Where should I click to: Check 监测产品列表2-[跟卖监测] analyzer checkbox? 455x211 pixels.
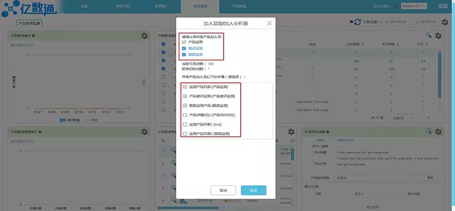point(185,134)
